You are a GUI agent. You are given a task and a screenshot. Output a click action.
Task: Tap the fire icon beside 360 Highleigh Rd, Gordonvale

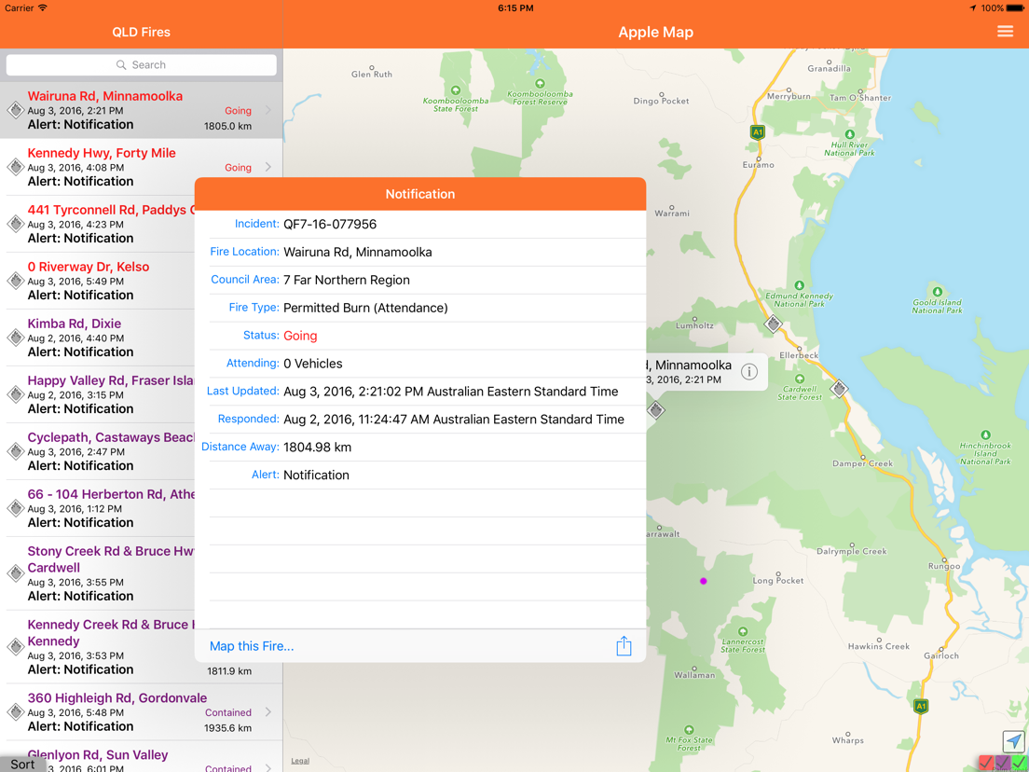coord(16,711)
